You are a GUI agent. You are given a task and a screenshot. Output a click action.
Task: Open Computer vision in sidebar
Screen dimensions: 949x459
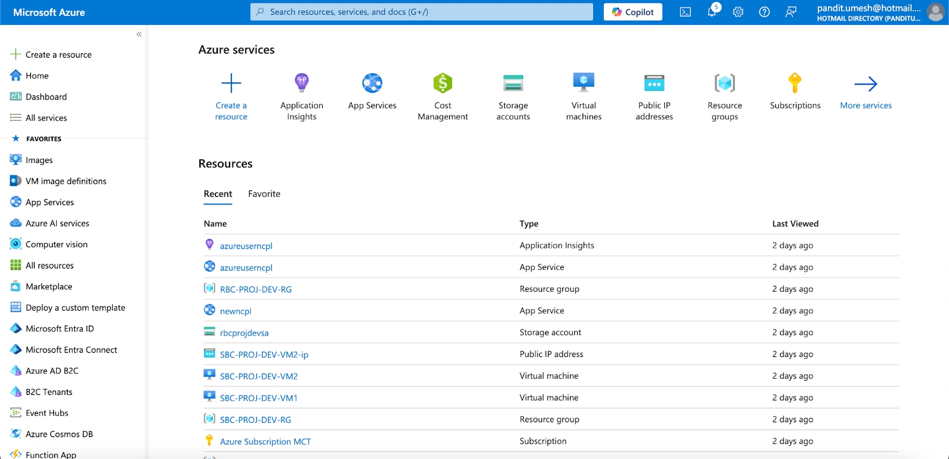(x=56, y=244)
